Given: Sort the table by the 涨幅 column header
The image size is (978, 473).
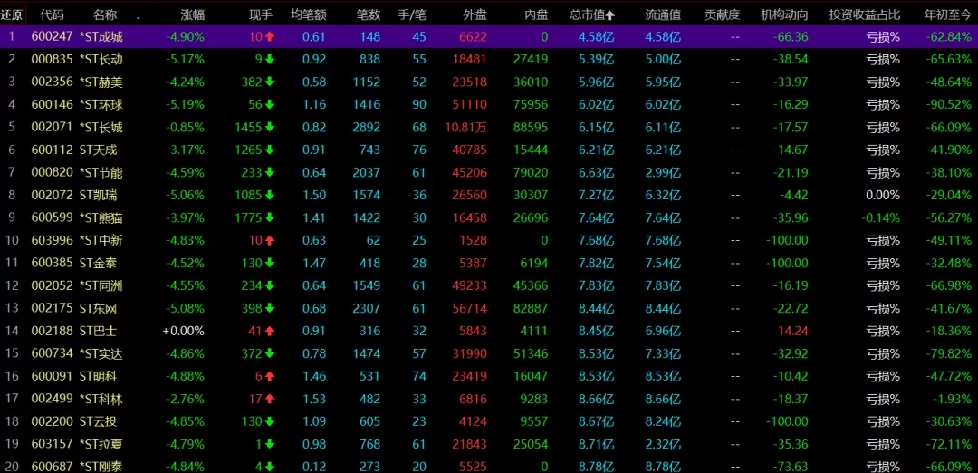Looking at the screenshot, I should pyautogui.click(x=192, y=15).
